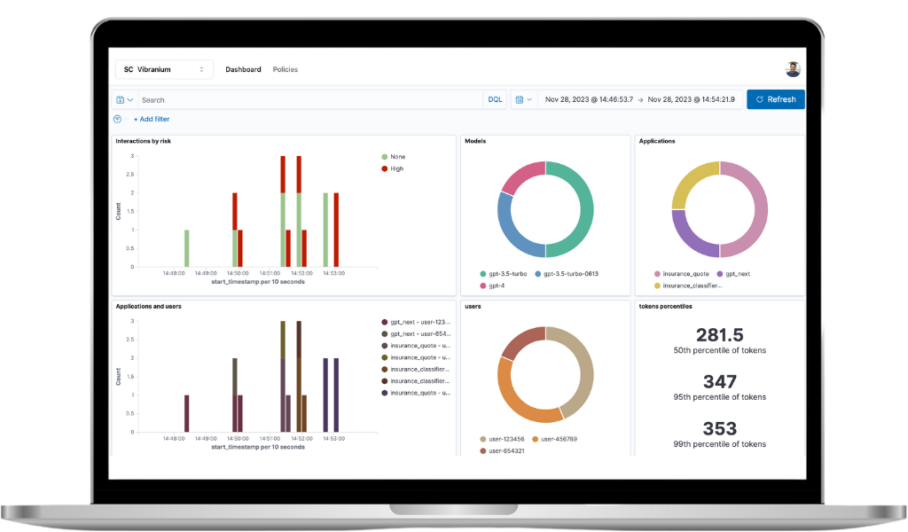Focus the Search query input field
The height and width of the screenshot is (532, 908).
tap(310, 100)
